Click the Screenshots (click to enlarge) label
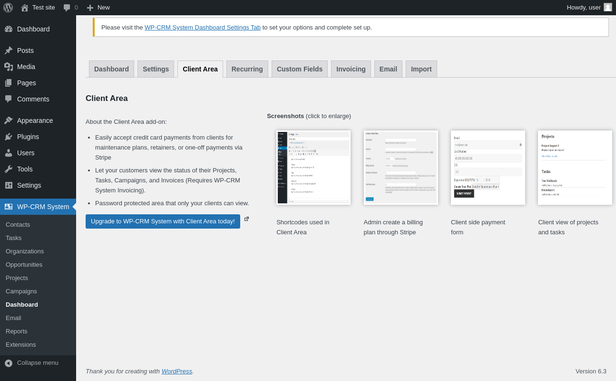 pos(309,116)
